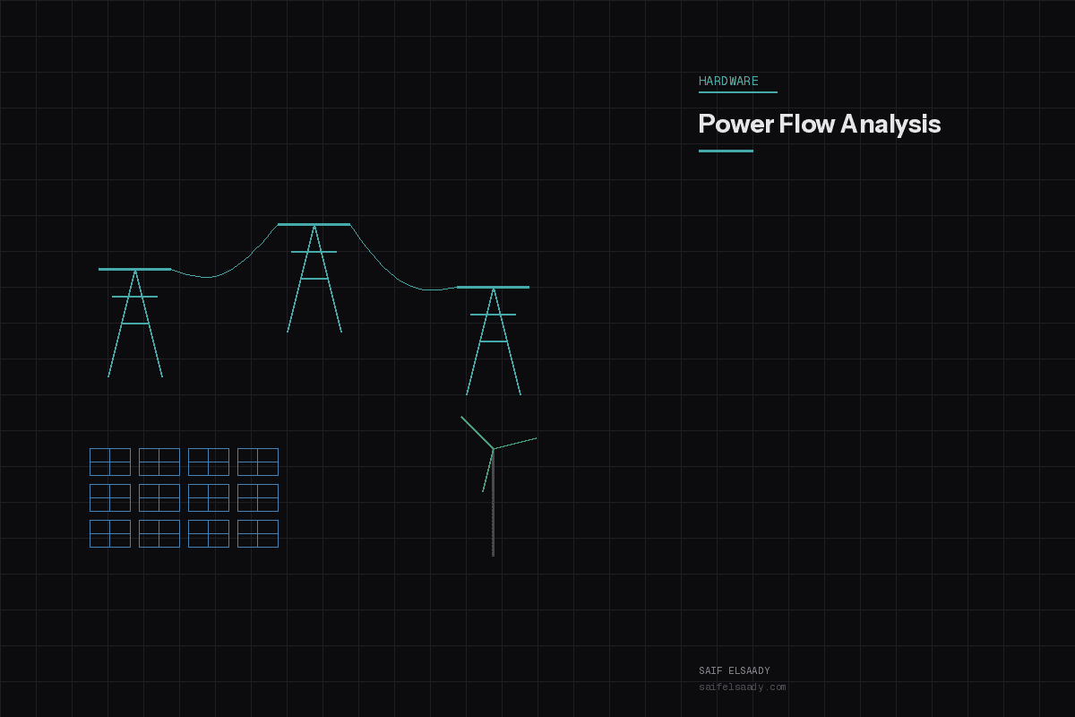Toggle the bottom-left solar panel module
The image size is (1075, 717).
tap(109, 532)
